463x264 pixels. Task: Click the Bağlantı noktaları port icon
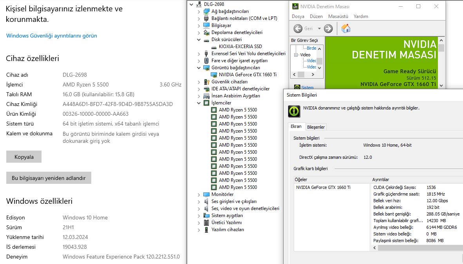point(206,18)
